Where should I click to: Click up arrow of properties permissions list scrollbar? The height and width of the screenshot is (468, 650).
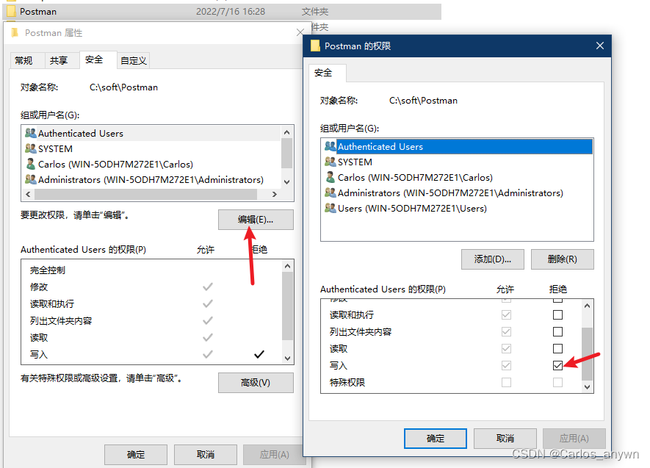point(288,266)
